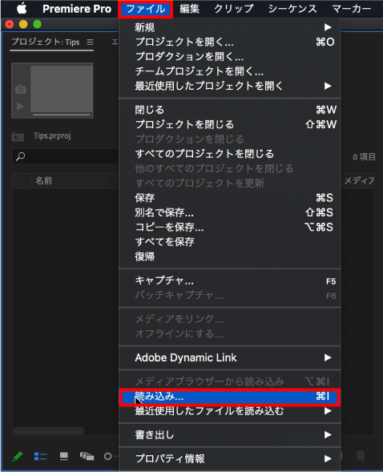The image size is (383, 472).
Task: Open the シーケンス menu
Action: click(292, 9)
